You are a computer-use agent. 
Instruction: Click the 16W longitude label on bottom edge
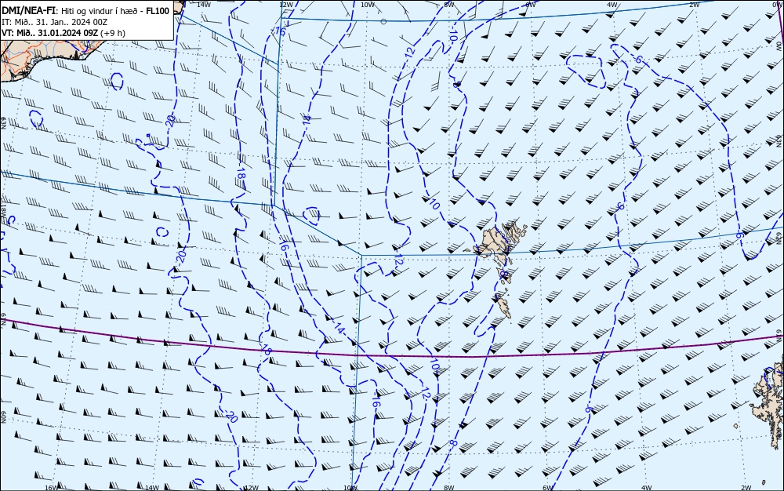52,488
